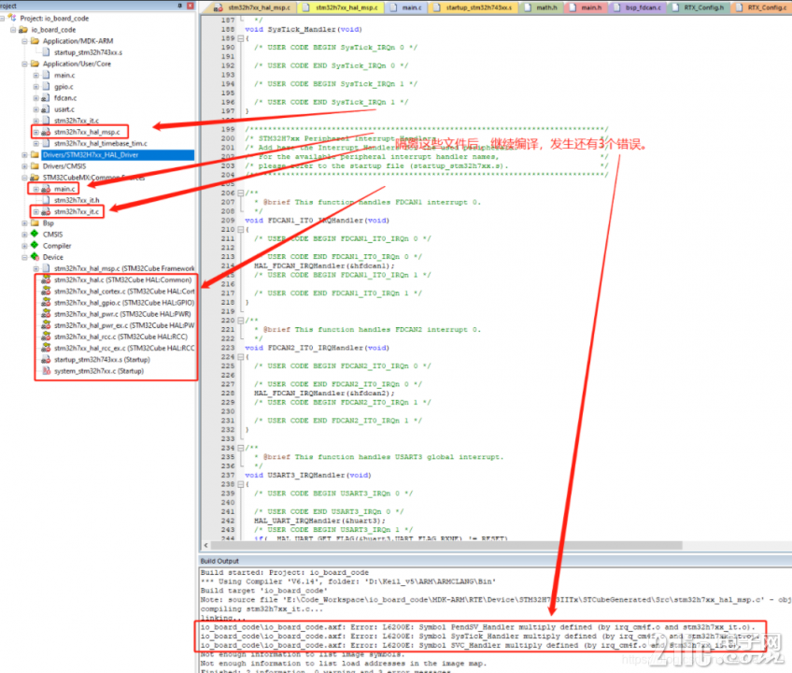
Task: Click the gpio.c file icon
Action: [46, 87]
